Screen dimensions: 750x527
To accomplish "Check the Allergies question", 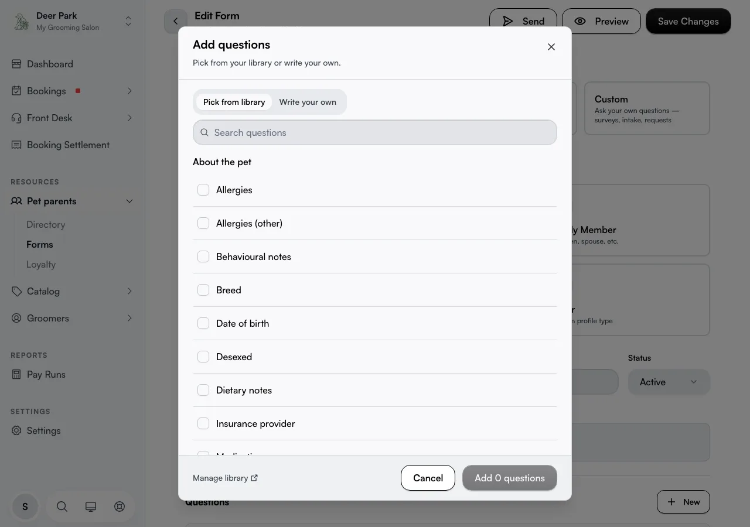I will [x=203, y=190].
